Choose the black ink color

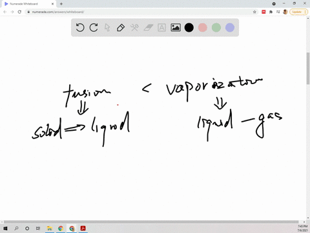coord(189,28)
